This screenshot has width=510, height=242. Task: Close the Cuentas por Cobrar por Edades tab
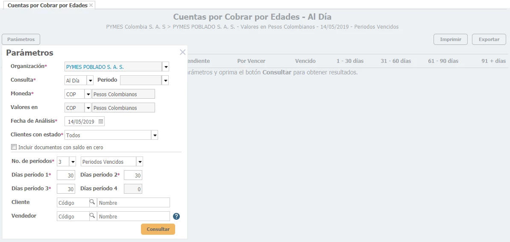coord(91,5)
